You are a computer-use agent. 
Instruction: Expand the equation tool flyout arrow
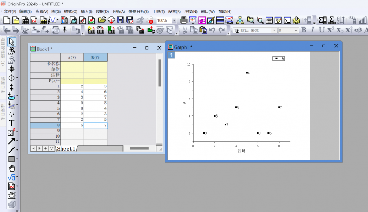point(17,177)
